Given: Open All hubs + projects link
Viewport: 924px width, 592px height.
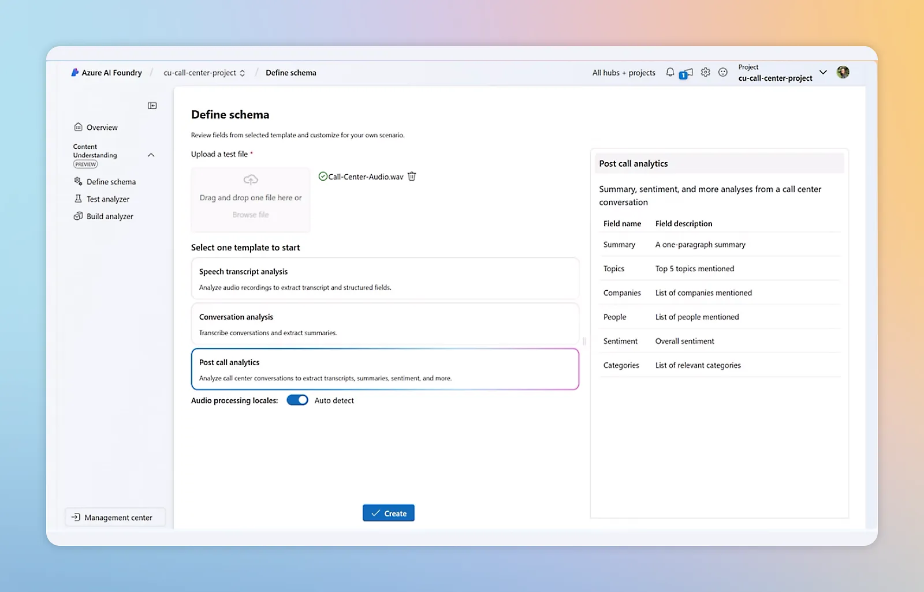Looking at the screenshot, I should click(x=624, y=73).
